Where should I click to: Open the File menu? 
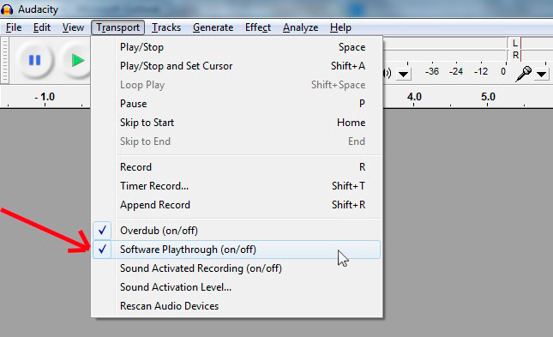pyautogui.click(x=14, y=27)
